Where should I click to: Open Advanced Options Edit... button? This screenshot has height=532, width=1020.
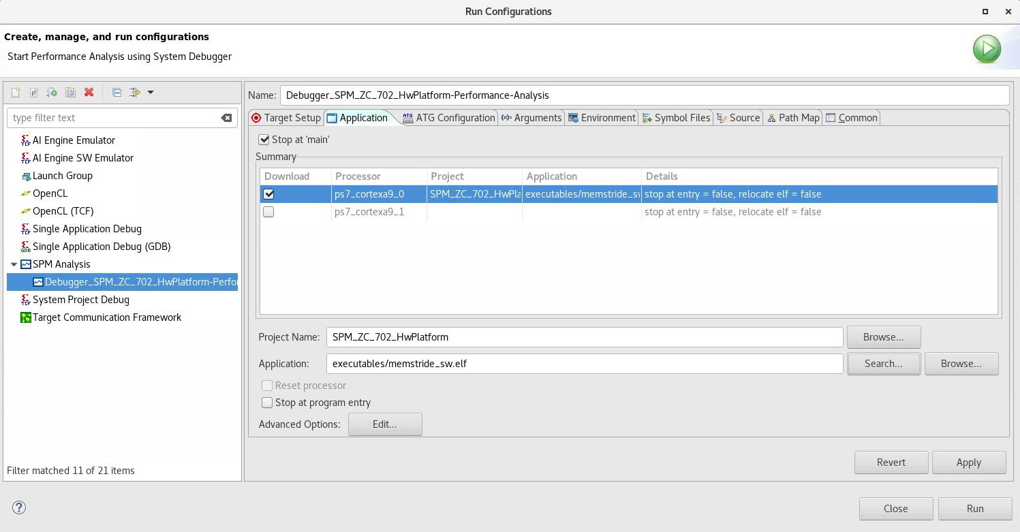384,424
